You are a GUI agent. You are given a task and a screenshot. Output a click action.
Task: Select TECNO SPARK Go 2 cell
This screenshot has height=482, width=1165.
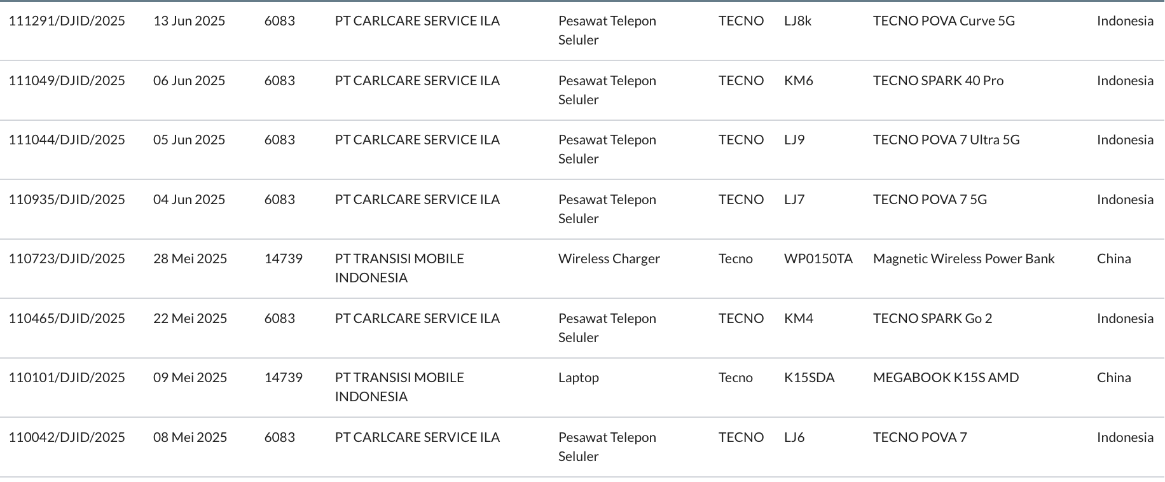coord(932,319)
